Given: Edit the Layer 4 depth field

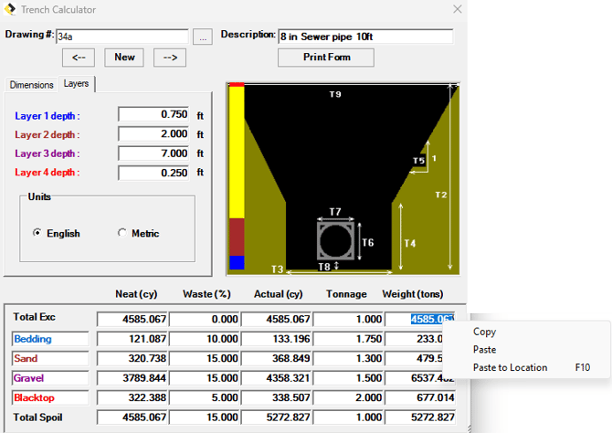Looking at the screenshot, I should tap(153, 173).
